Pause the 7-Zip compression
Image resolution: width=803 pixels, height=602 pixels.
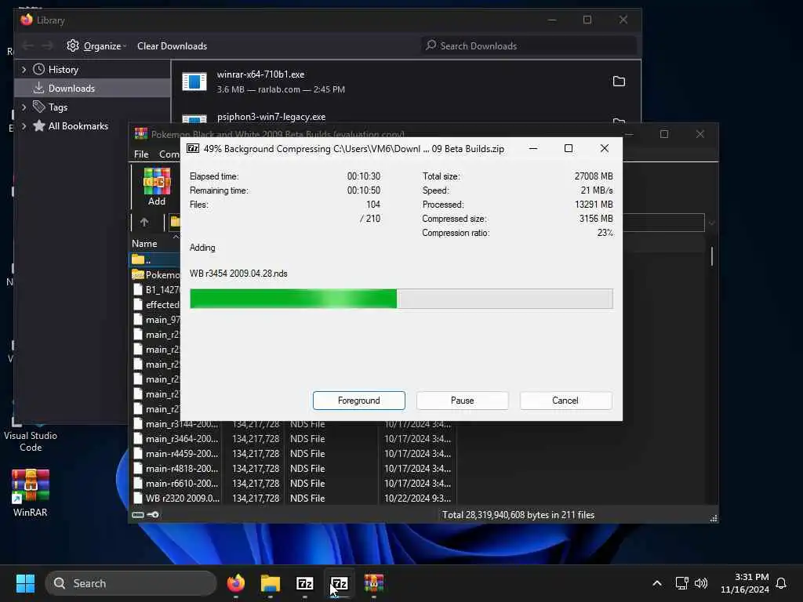tap(462, 401)
